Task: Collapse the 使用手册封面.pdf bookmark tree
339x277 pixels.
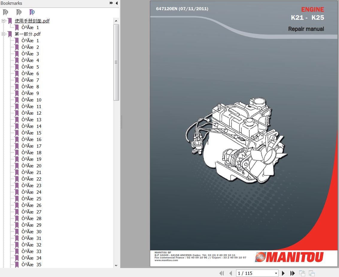Action: pyautogui.click(x=4, y=21)
